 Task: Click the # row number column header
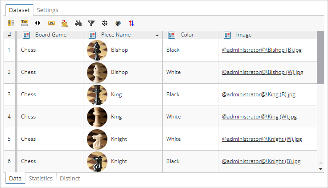[x=10, y=35]
